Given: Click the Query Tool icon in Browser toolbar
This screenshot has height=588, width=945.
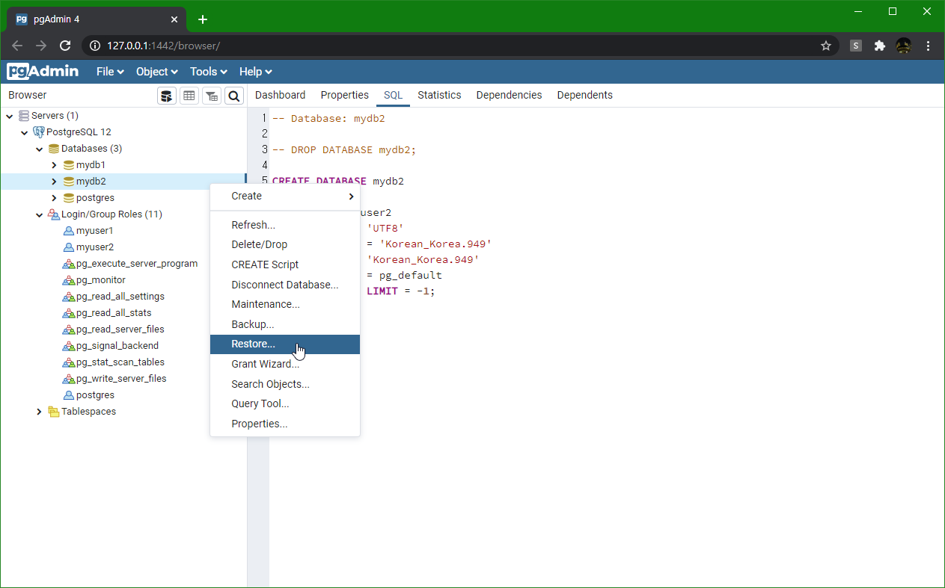Looking at the screenshot, I should click(x=167, y=96).
